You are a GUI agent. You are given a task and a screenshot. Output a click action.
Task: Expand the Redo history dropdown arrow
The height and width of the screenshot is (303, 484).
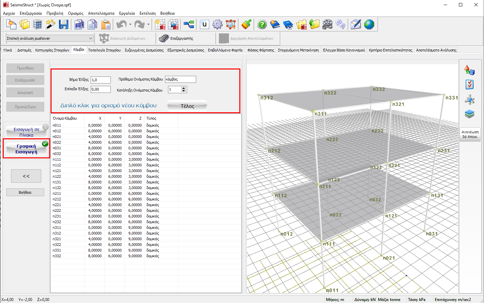click(x=148, y=24)
